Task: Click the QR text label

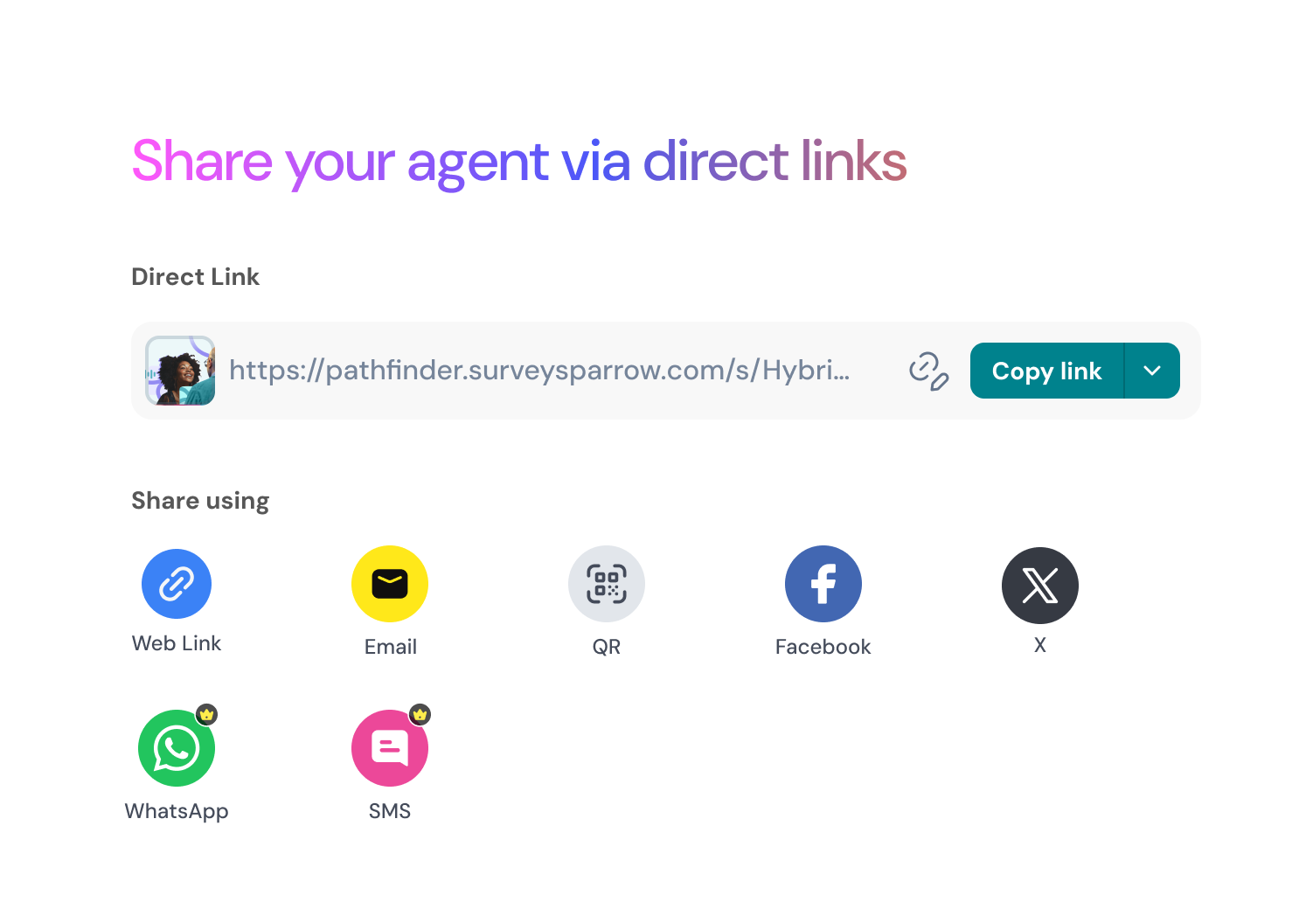Action: 607,647
